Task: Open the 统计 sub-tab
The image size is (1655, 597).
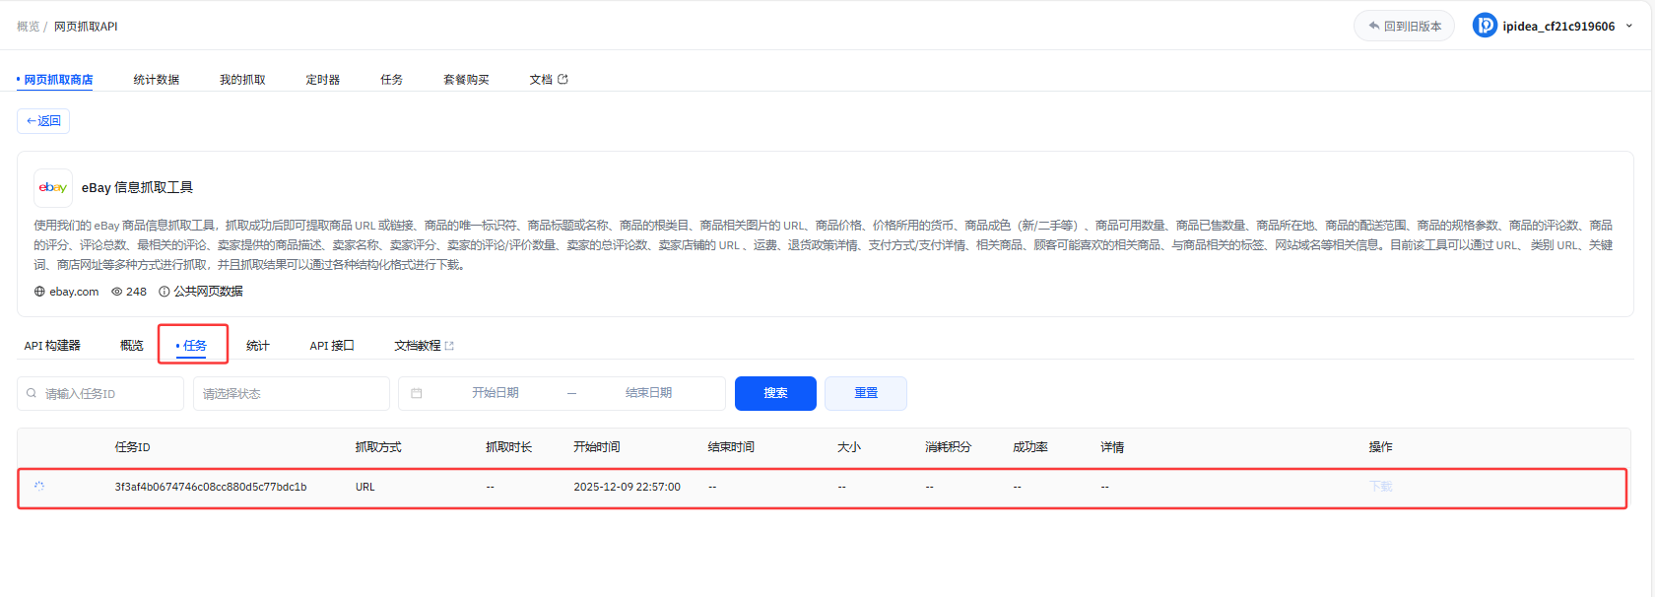Action: pyautogui.click(x=258, y=346)
